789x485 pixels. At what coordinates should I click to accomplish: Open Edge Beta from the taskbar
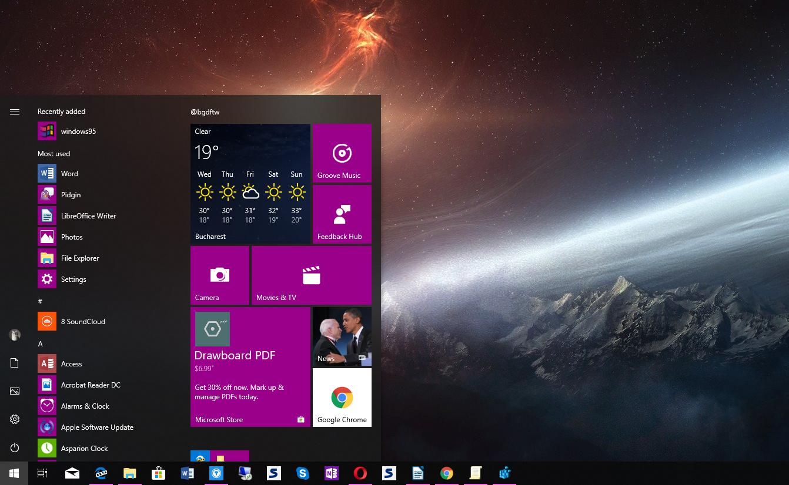101,473
